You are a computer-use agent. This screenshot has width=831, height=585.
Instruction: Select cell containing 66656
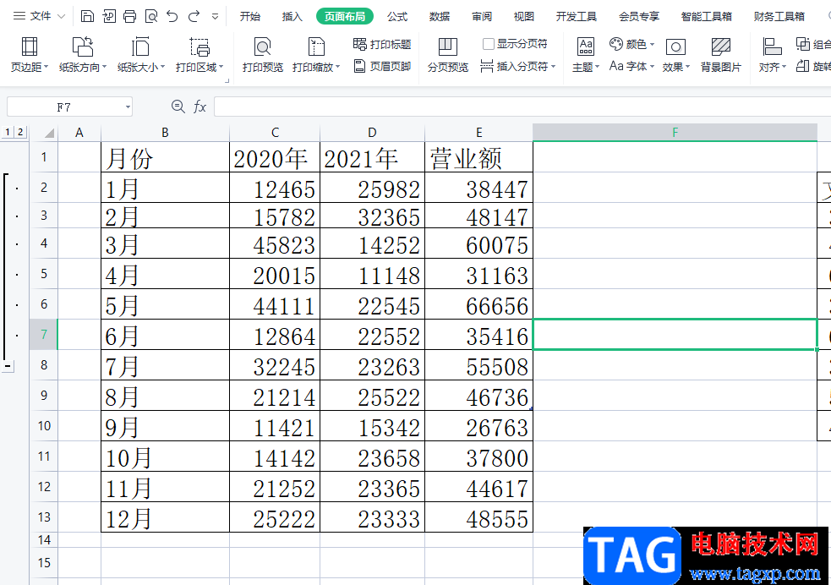pos(478,304)
